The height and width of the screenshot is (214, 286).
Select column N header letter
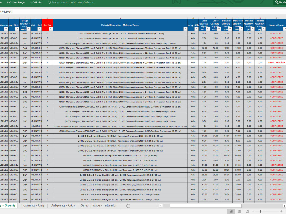tap(120, 18)
